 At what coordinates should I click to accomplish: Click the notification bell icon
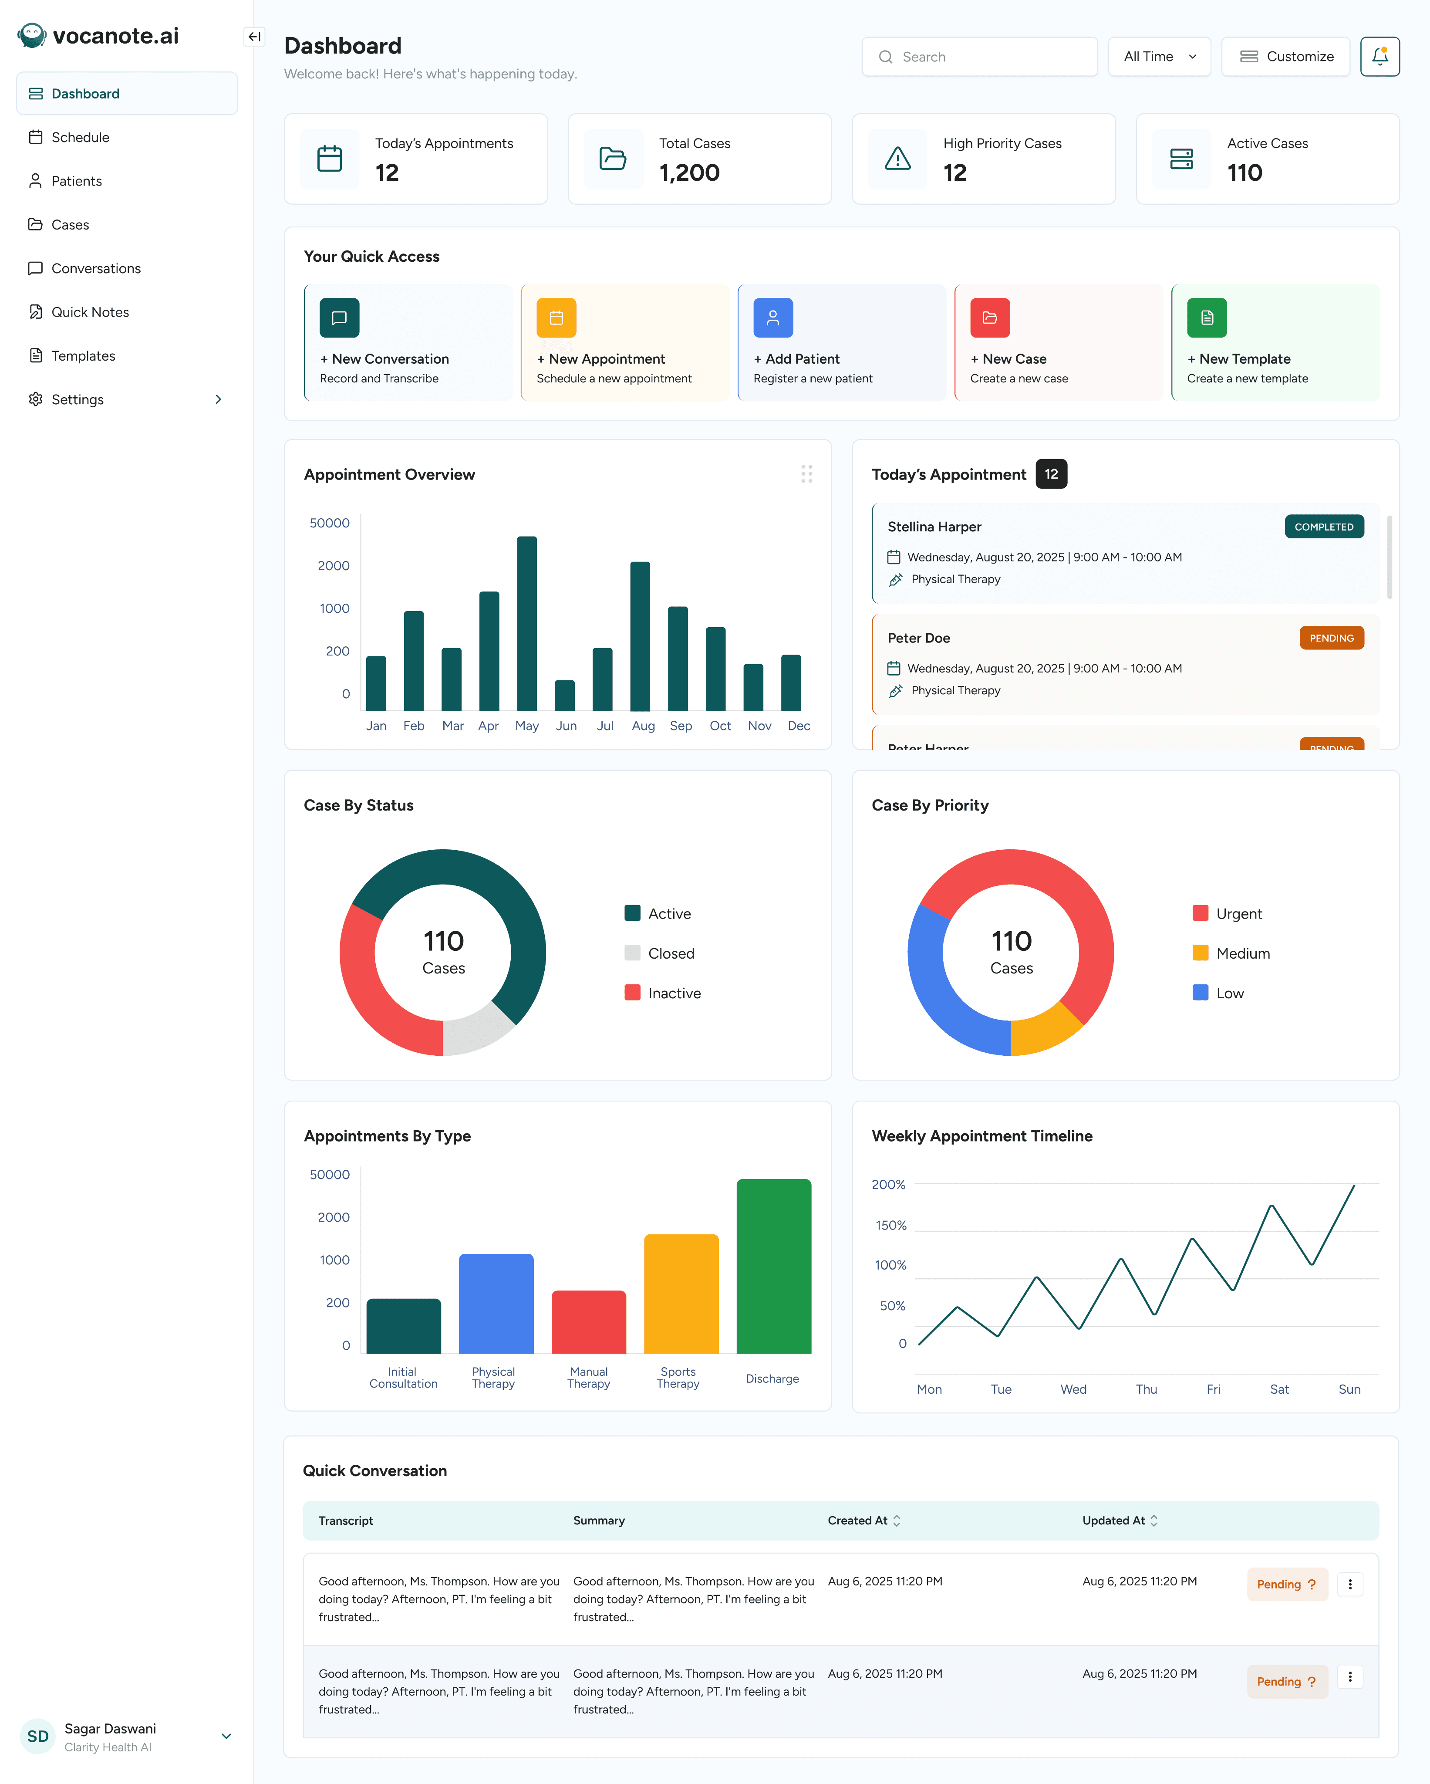click(x=1379, y=56)
